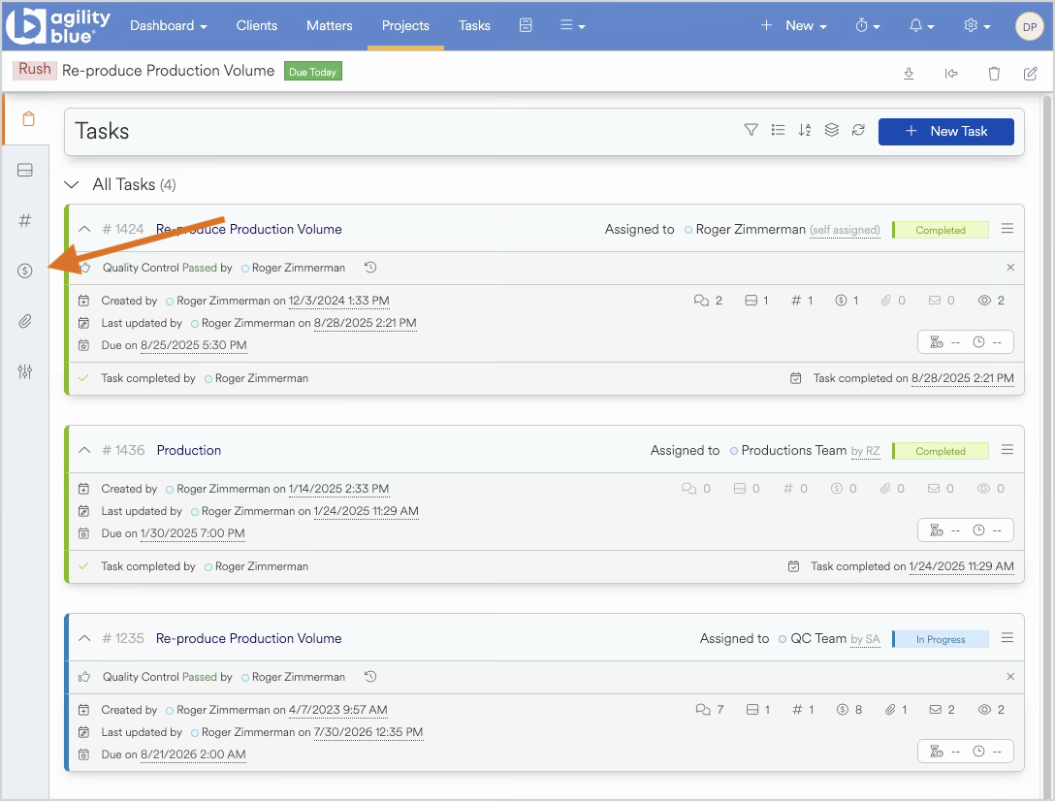The width and height of the screenshot is (1055, 801).
Task: Click the list view icon in Tasks header
Action: coord(778,130)
